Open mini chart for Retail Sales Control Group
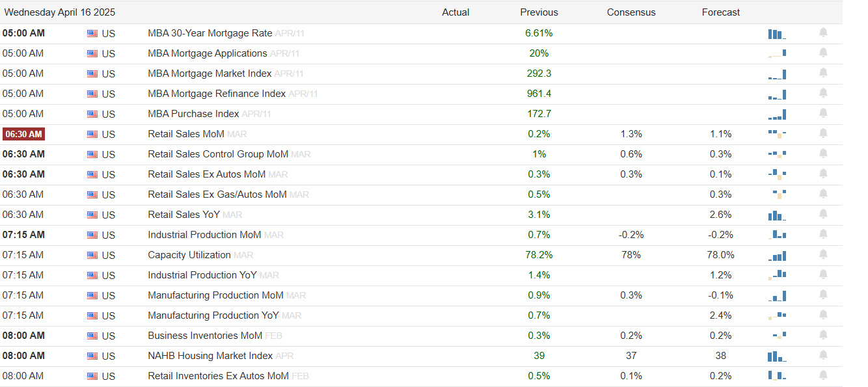 point(777,154)
